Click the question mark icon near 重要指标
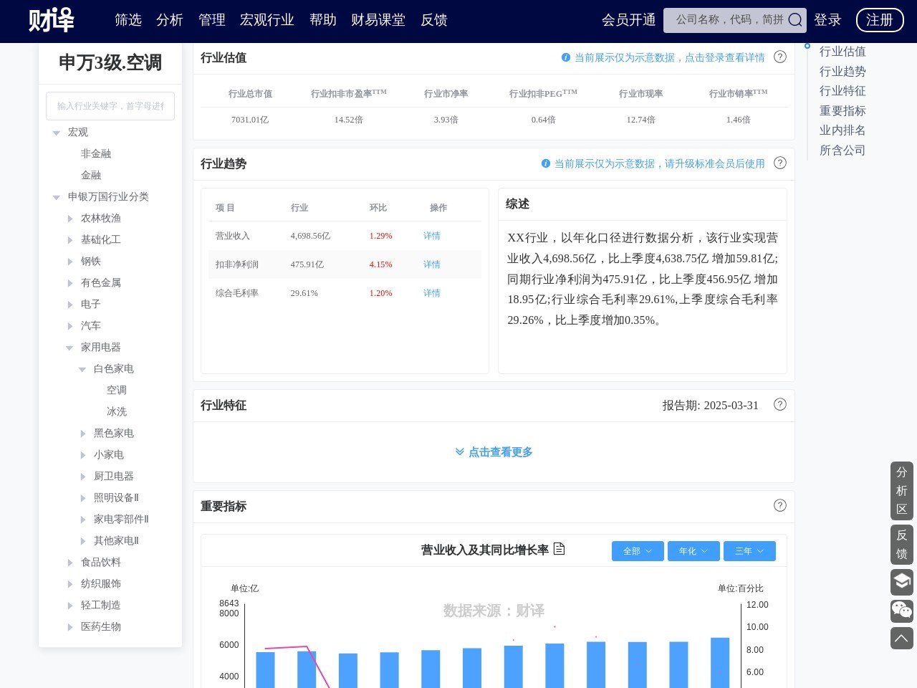 coord(780,505)
